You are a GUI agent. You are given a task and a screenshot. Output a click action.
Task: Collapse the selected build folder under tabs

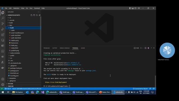pos(23,28)
